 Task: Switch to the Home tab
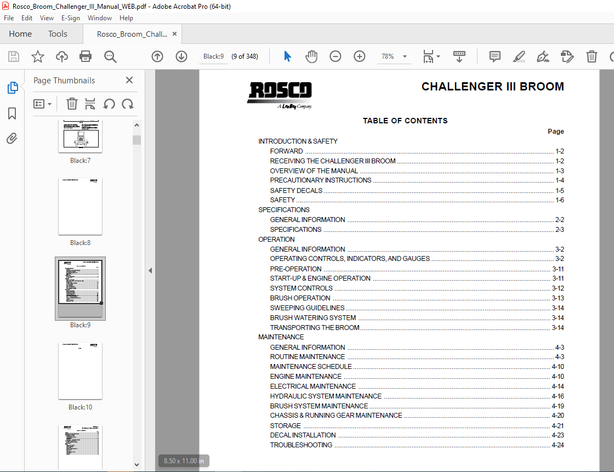[20, 34]
